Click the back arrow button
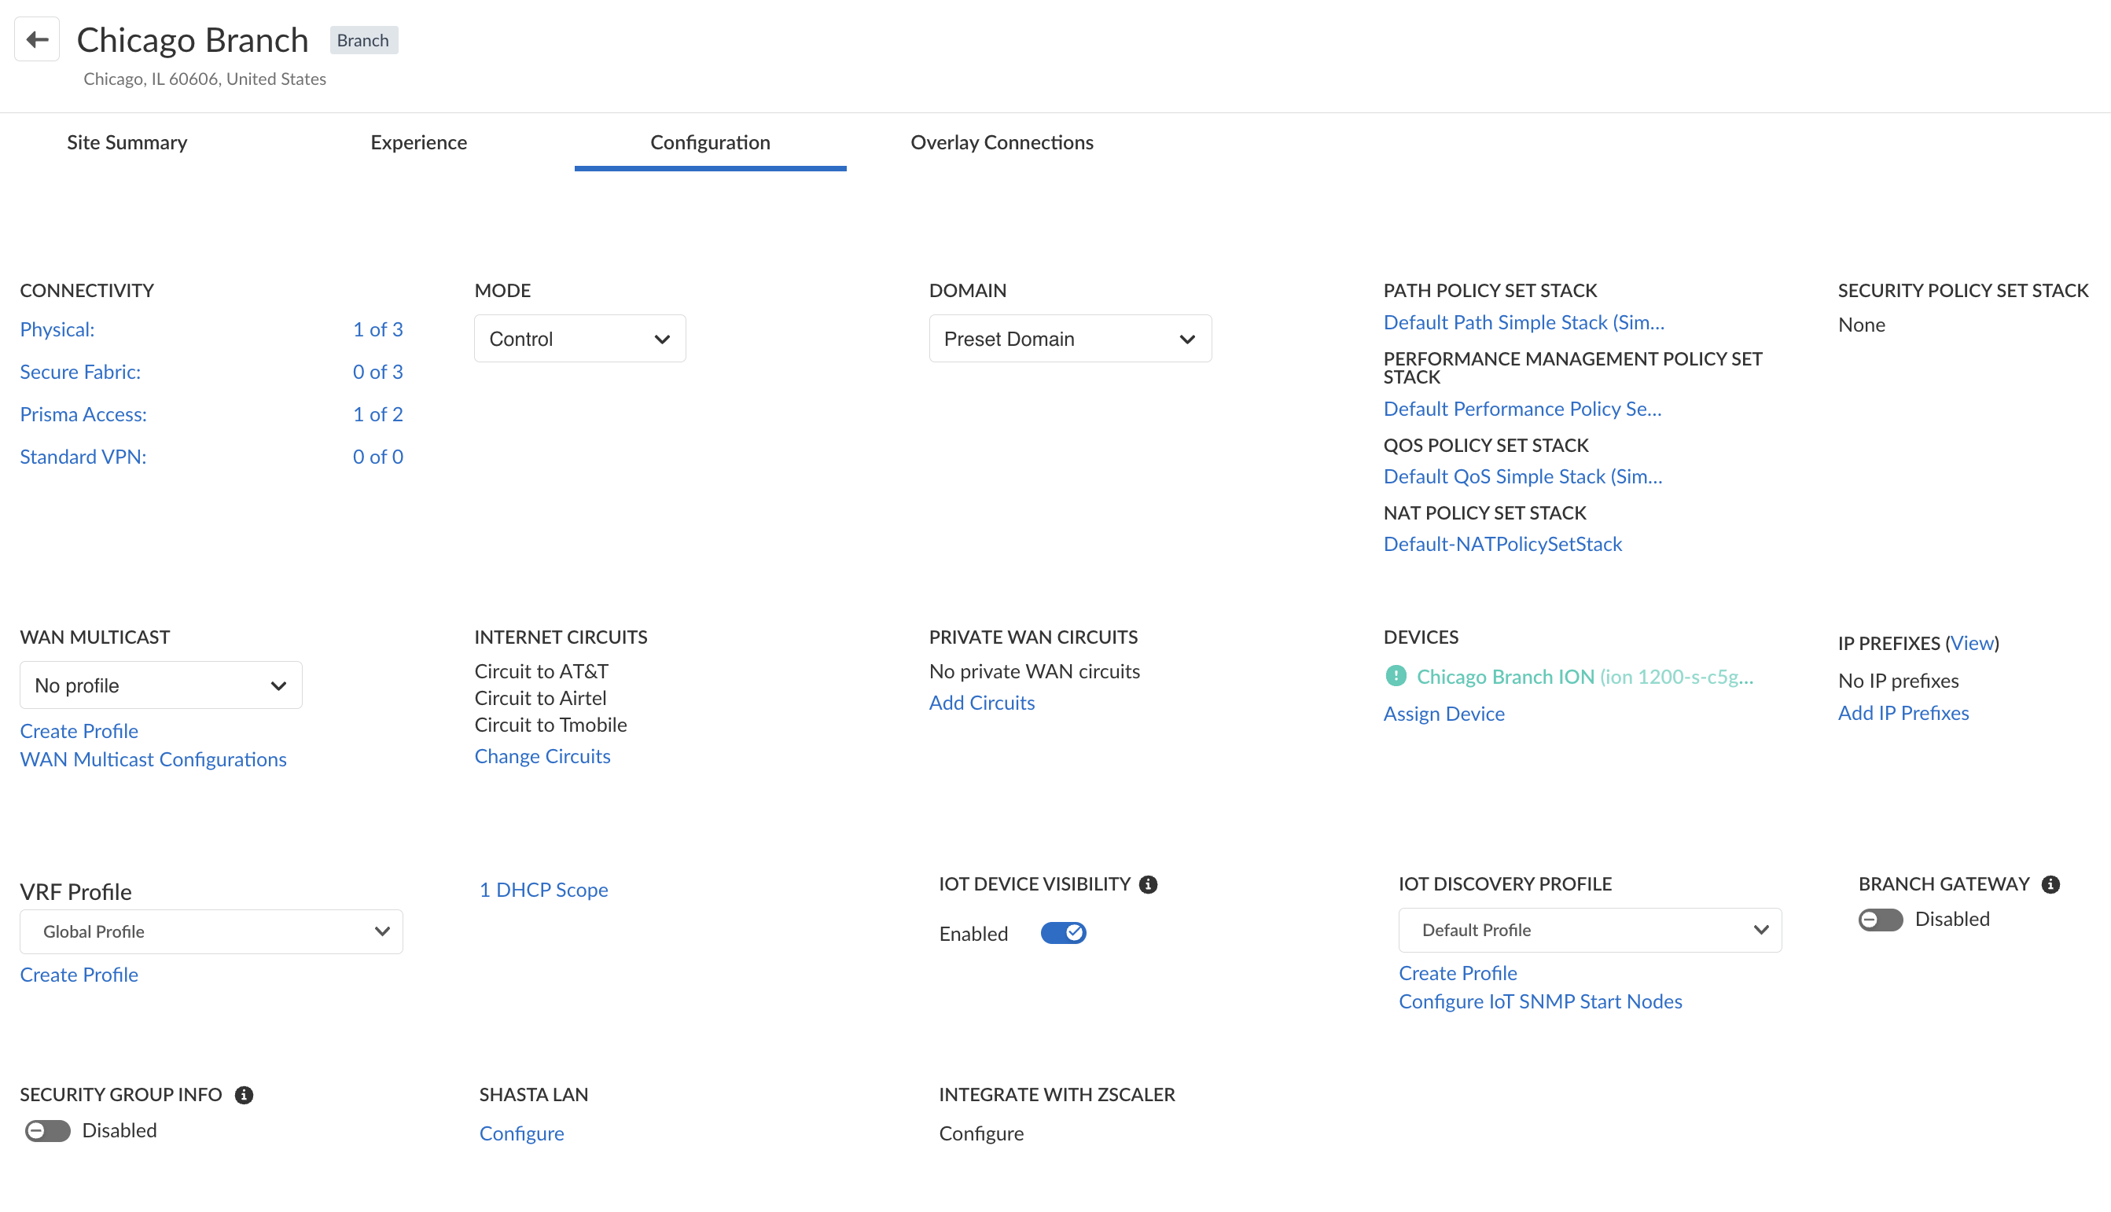This screenshot has height=1212, width=2111. point(37,39)
